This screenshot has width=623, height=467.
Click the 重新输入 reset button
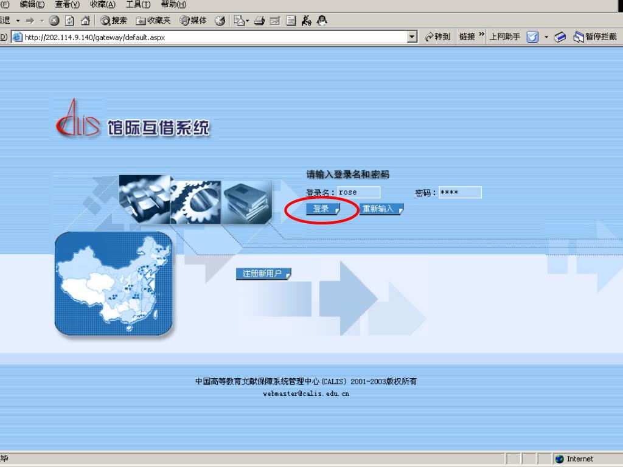(381, 209)
